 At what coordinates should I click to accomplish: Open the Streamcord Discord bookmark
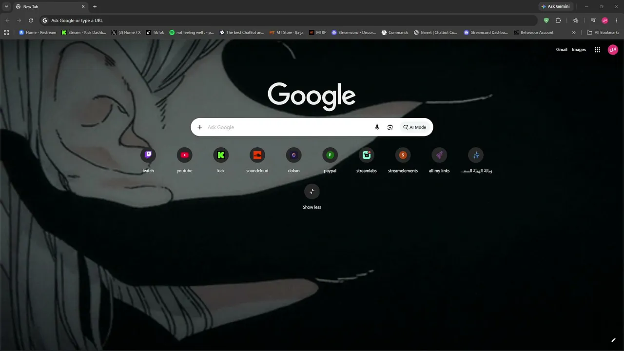click(354, 33)
